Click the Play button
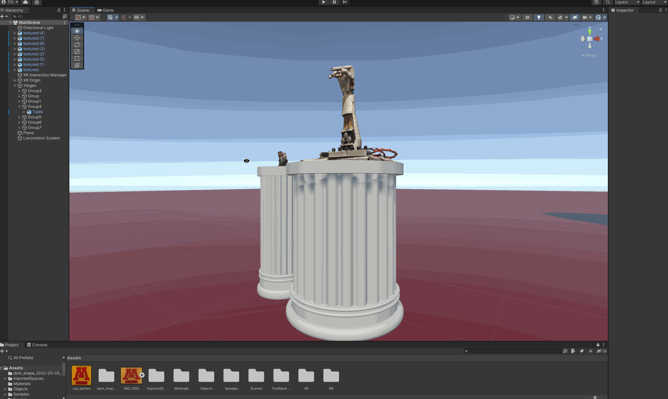Screen dimensions: 668x399 point(324,2)
